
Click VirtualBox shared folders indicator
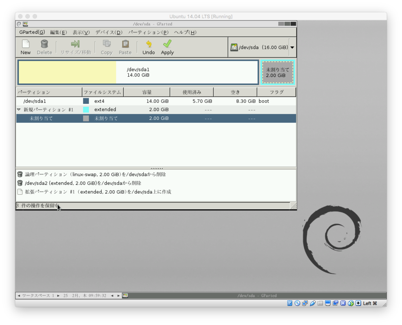pos(320,303)
